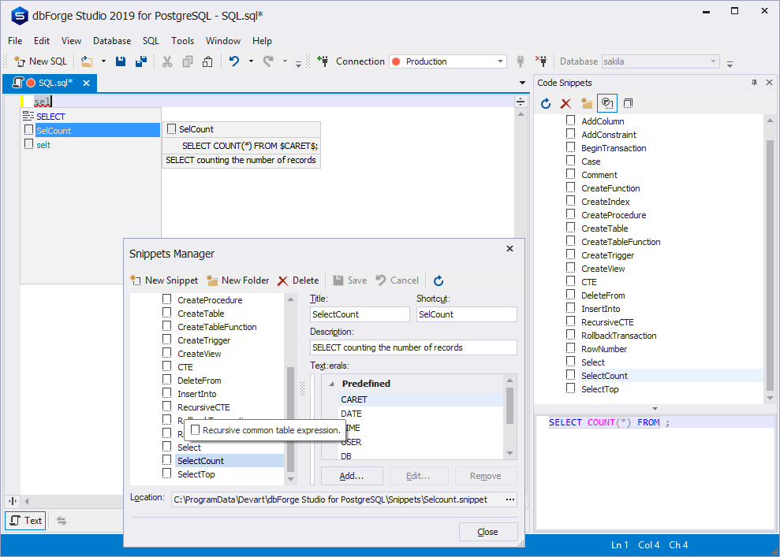
Task: Open the Tools menu
Action: coord(182,41)
